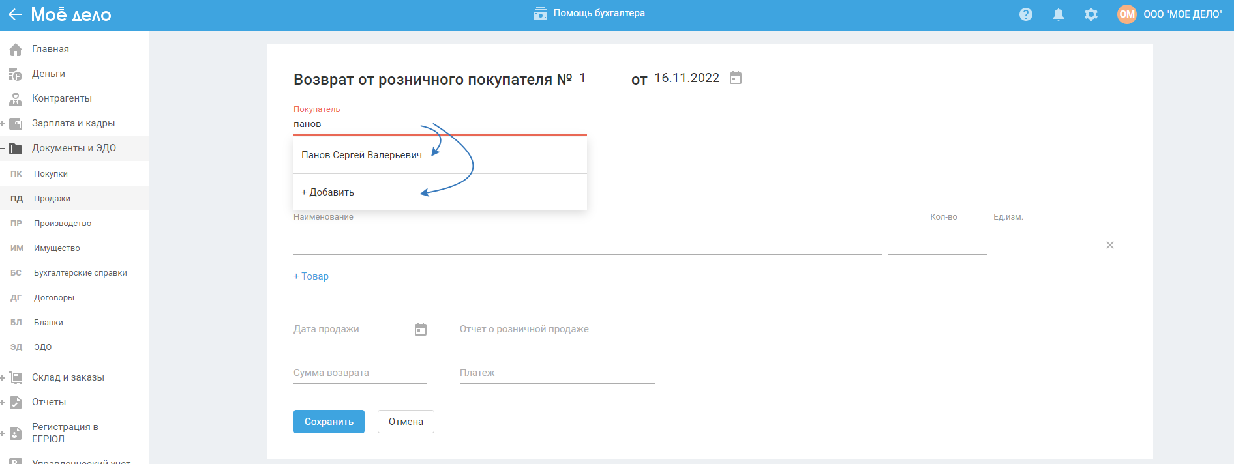Open the help question mark icon

(1026, 14)
